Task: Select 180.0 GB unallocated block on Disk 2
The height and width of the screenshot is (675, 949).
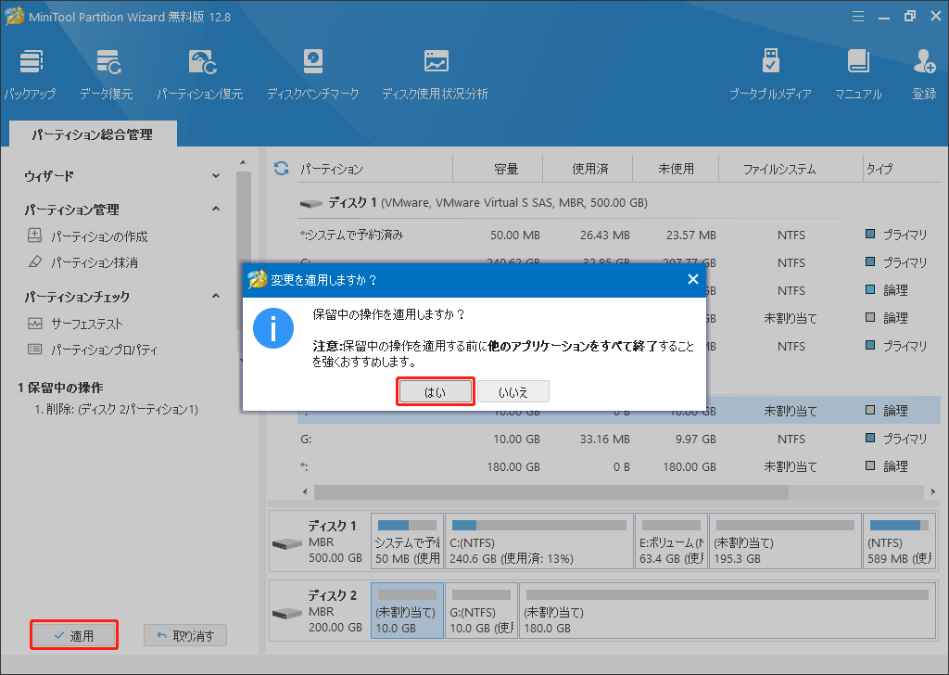Action: point(728,610)
